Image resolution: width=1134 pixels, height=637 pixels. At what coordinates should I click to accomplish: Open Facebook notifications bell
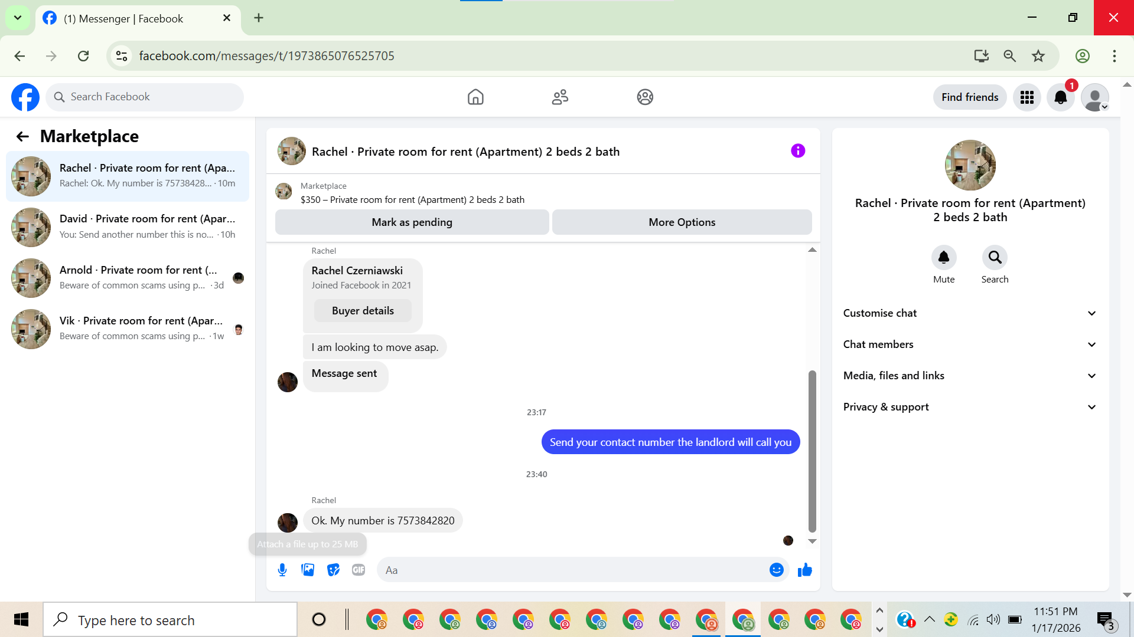pos(1060,97)
